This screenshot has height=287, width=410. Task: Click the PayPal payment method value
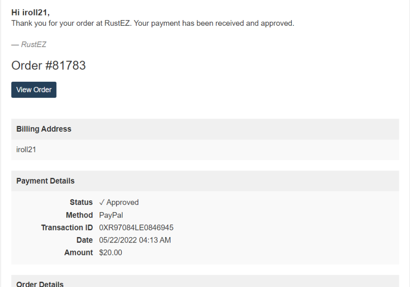click(111, 215)
